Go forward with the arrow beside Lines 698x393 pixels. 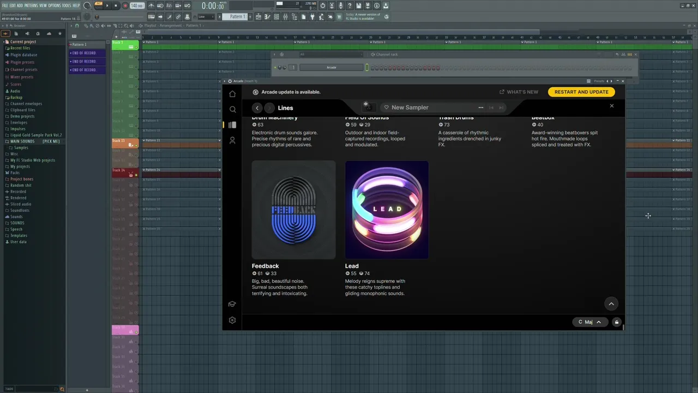pyautogui.click(x=269, y=108)
